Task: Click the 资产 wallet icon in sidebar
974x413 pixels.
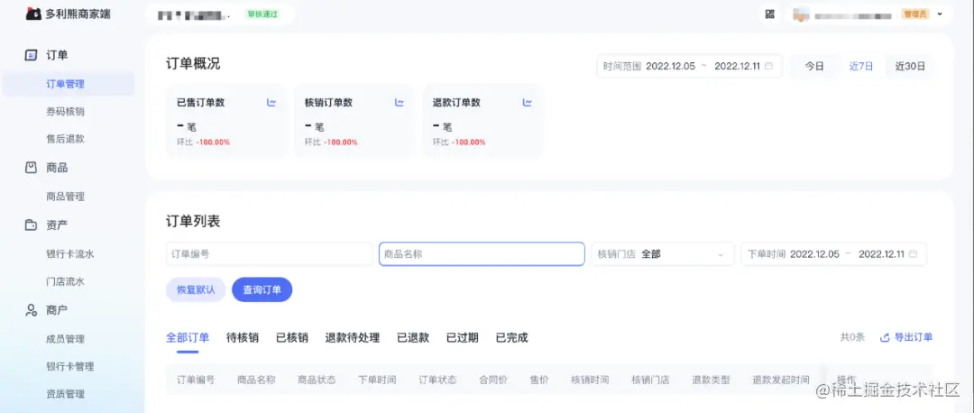Action: click(31, 225)
